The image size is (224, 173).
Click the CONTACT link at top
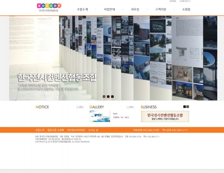185,1
